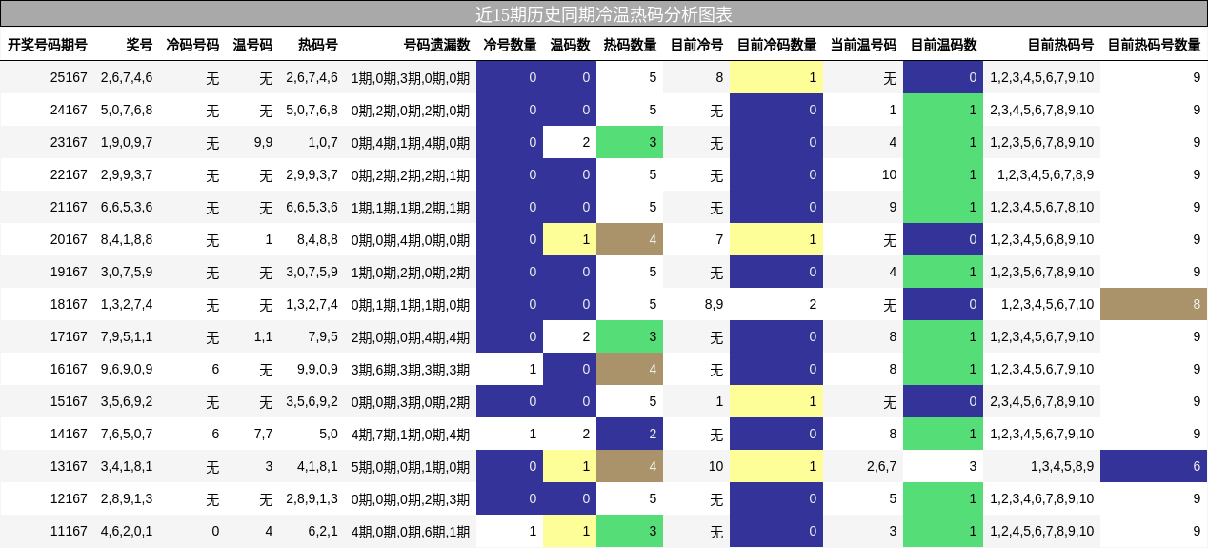1208x548 pixels.
Task: Click period number 24167
Action: pos(69,110)
